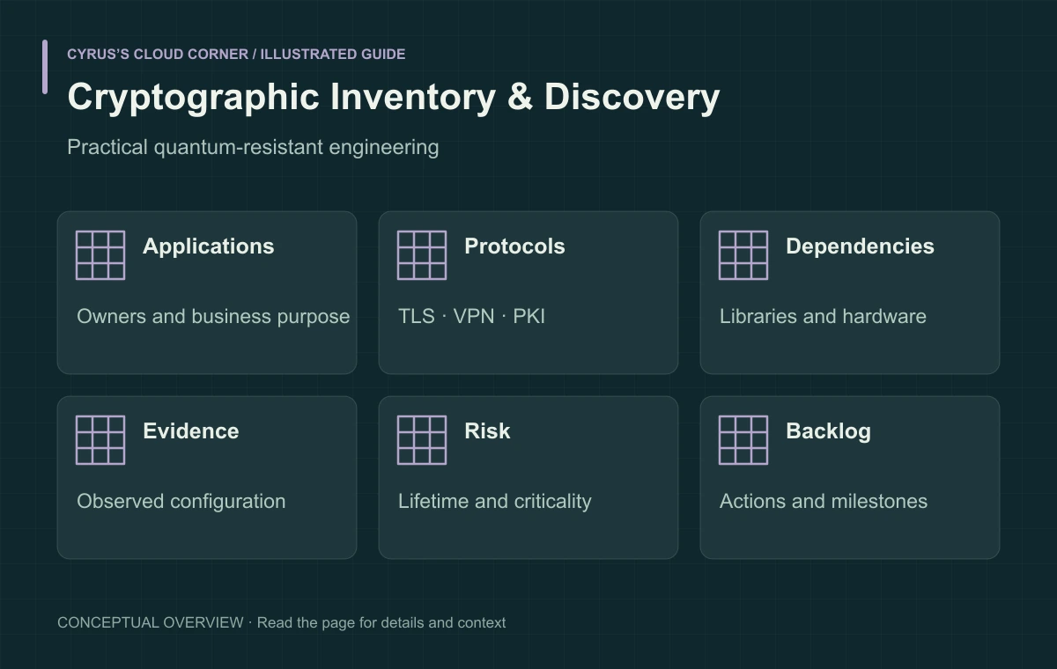Viewport: 1057px width, 669px height.
Task: Select the Protocols card heading
Action: [x=514, y=246]
